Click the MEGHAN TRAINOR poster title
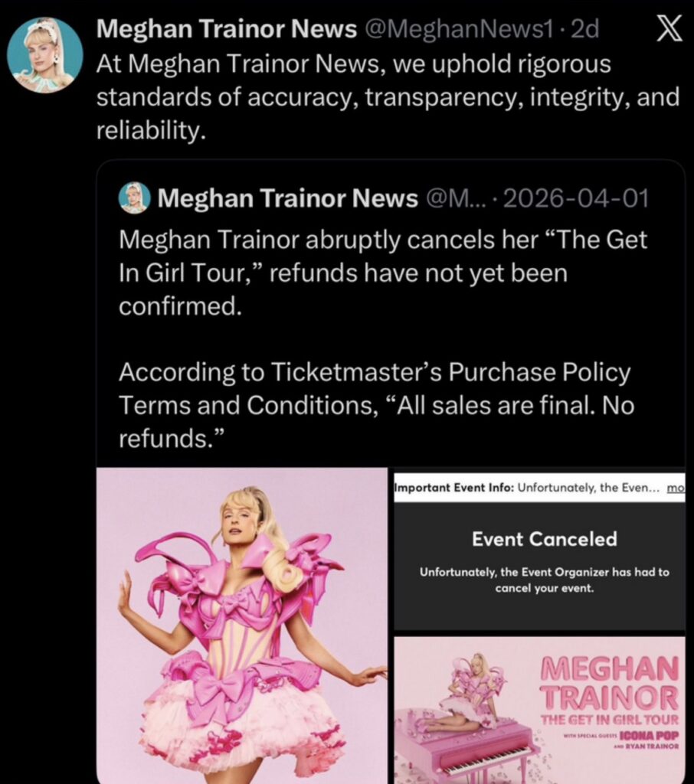 tap(609, 682)
